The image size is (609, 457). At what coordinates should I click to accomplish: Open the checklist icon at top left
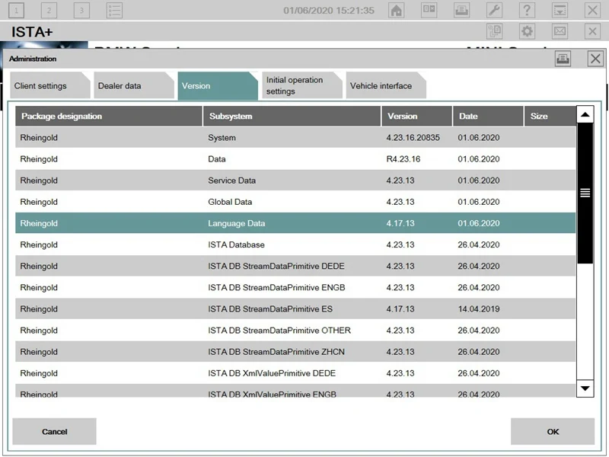coord(114,11)
